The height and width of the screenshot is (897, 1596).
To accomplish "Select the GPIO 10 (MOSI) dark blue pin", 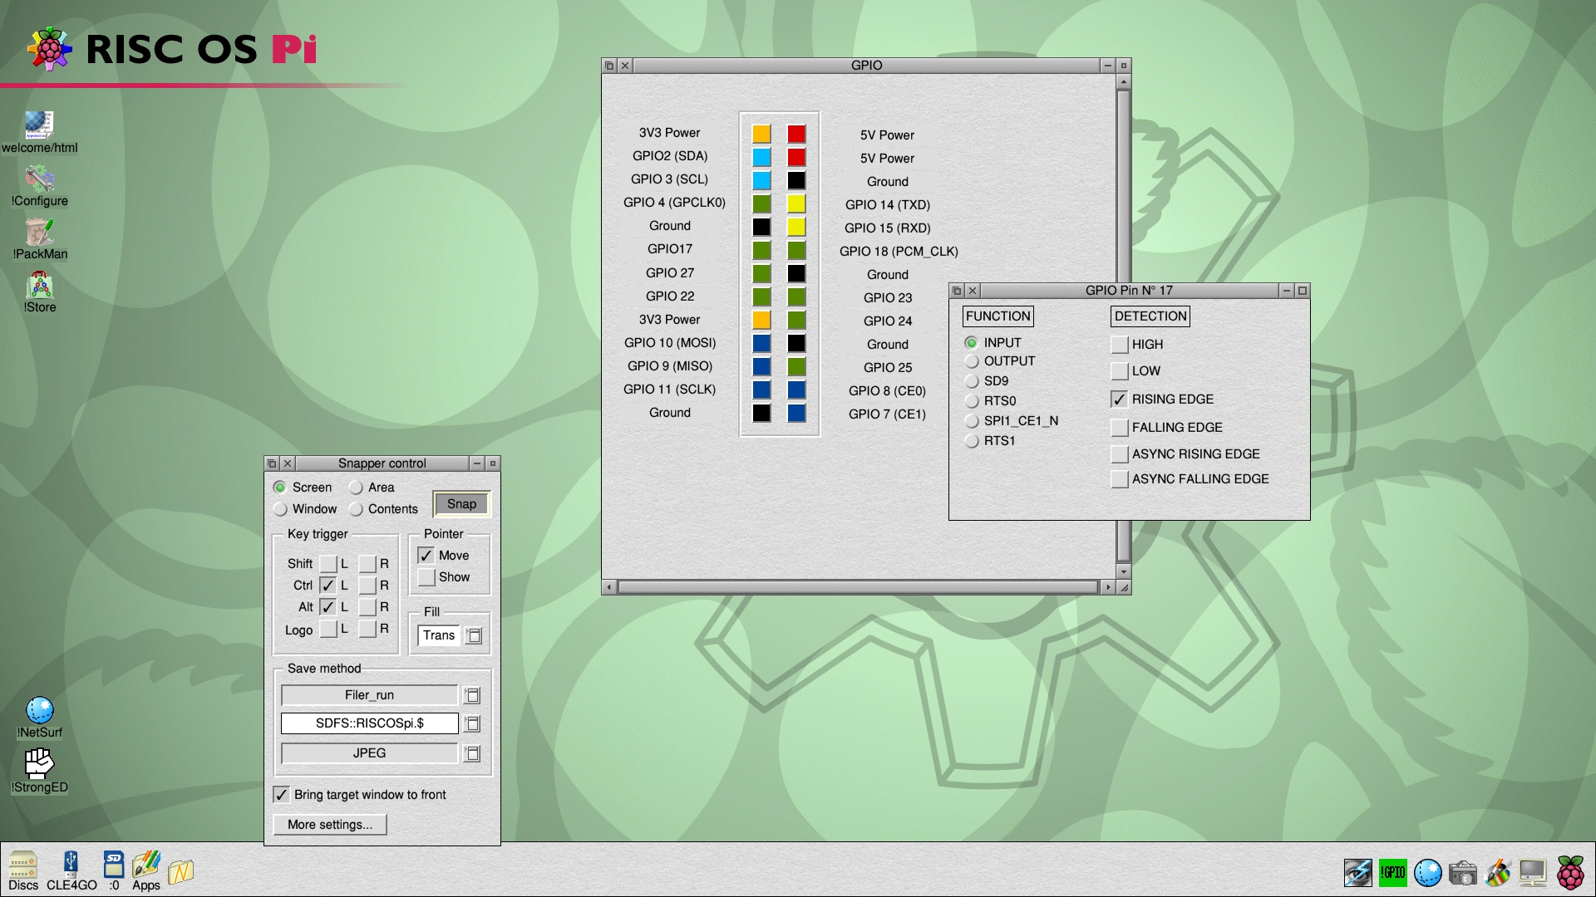I will tap(761, 343).
